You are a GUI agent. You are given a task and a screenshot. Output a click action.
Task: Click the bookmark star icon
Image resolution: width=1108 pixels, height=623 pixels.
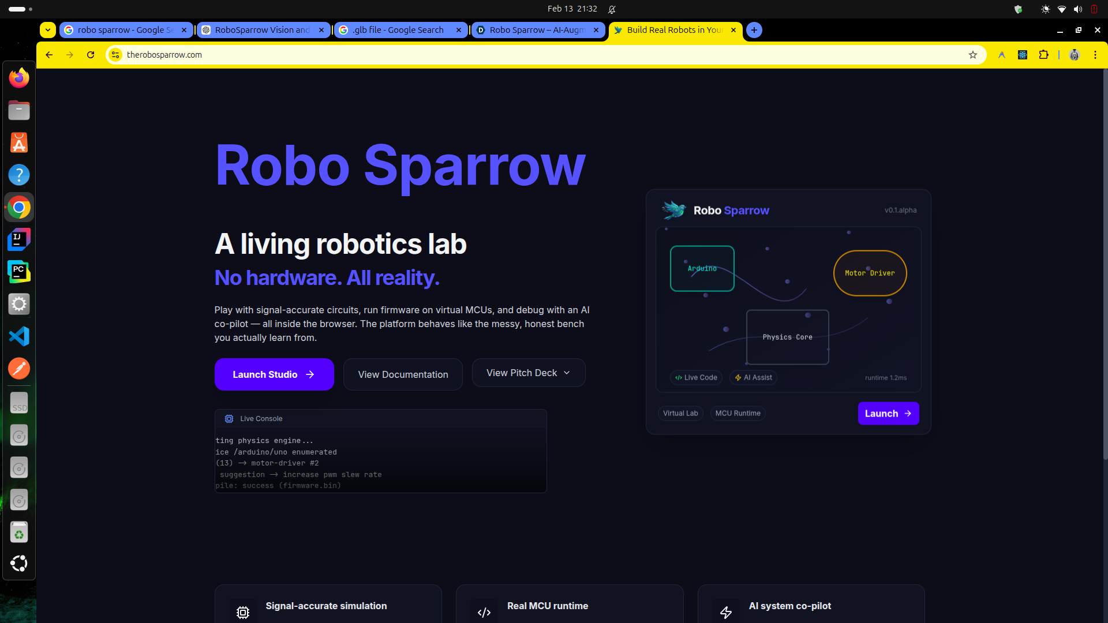point(973,55)
